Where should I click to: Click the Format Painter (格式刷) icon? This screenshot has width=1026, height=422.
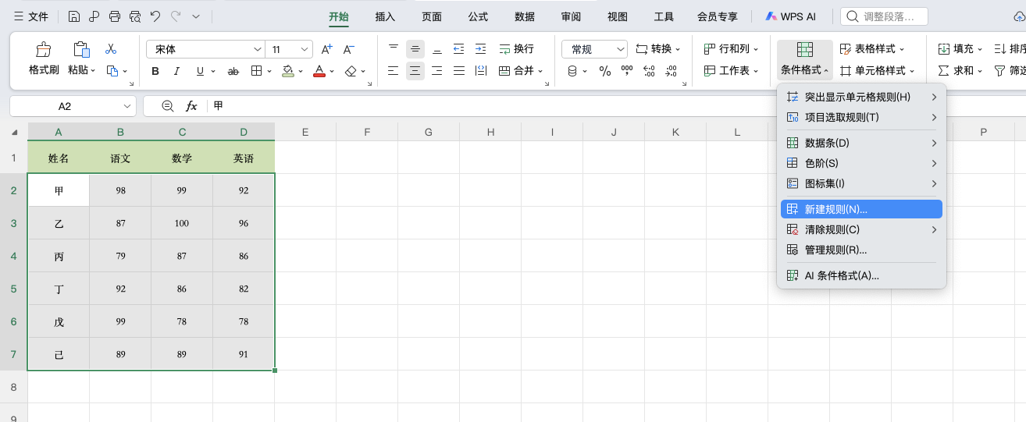(x=44, y=50)
